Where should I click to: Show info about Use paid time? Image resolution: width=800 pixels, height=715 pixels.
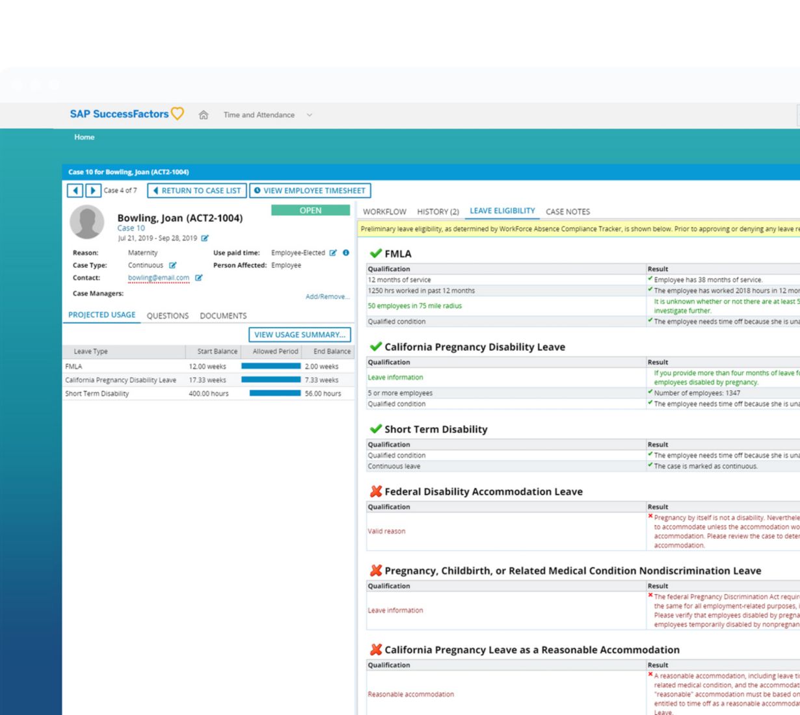(x=346, y=253)
